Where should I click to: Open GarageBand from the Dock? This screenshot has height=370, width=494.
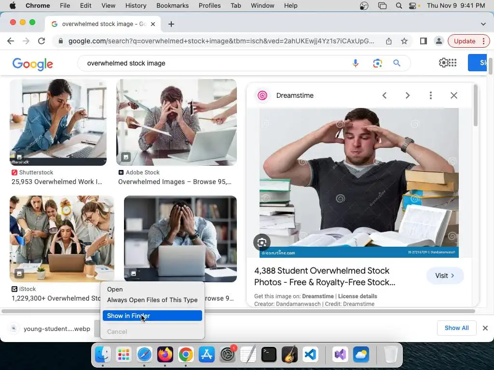289,355
